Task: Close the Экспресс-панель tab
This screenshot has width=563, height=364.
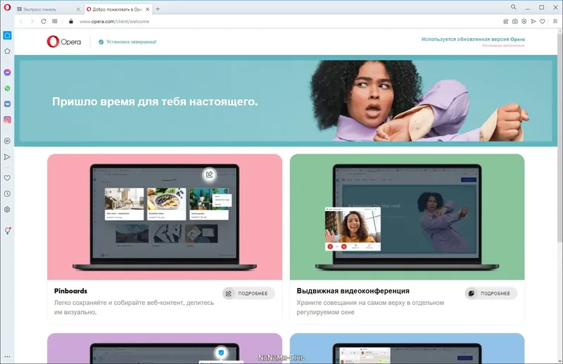Action: tap(78, 9)
